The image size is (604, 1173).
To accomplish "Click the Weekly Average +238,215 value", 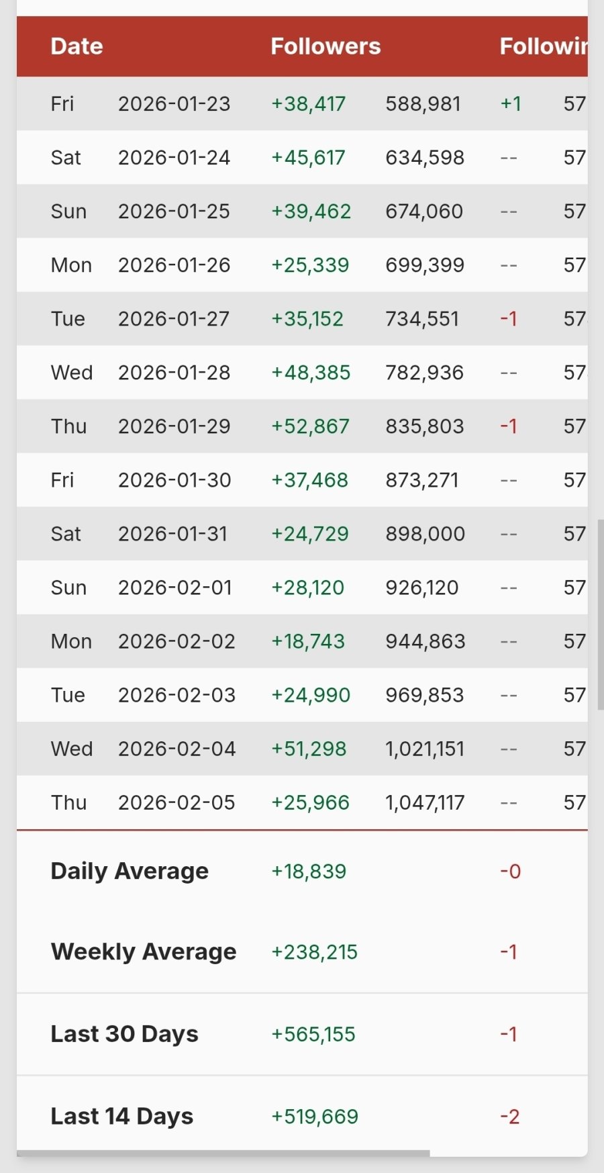I will click(x=314, y=952).
